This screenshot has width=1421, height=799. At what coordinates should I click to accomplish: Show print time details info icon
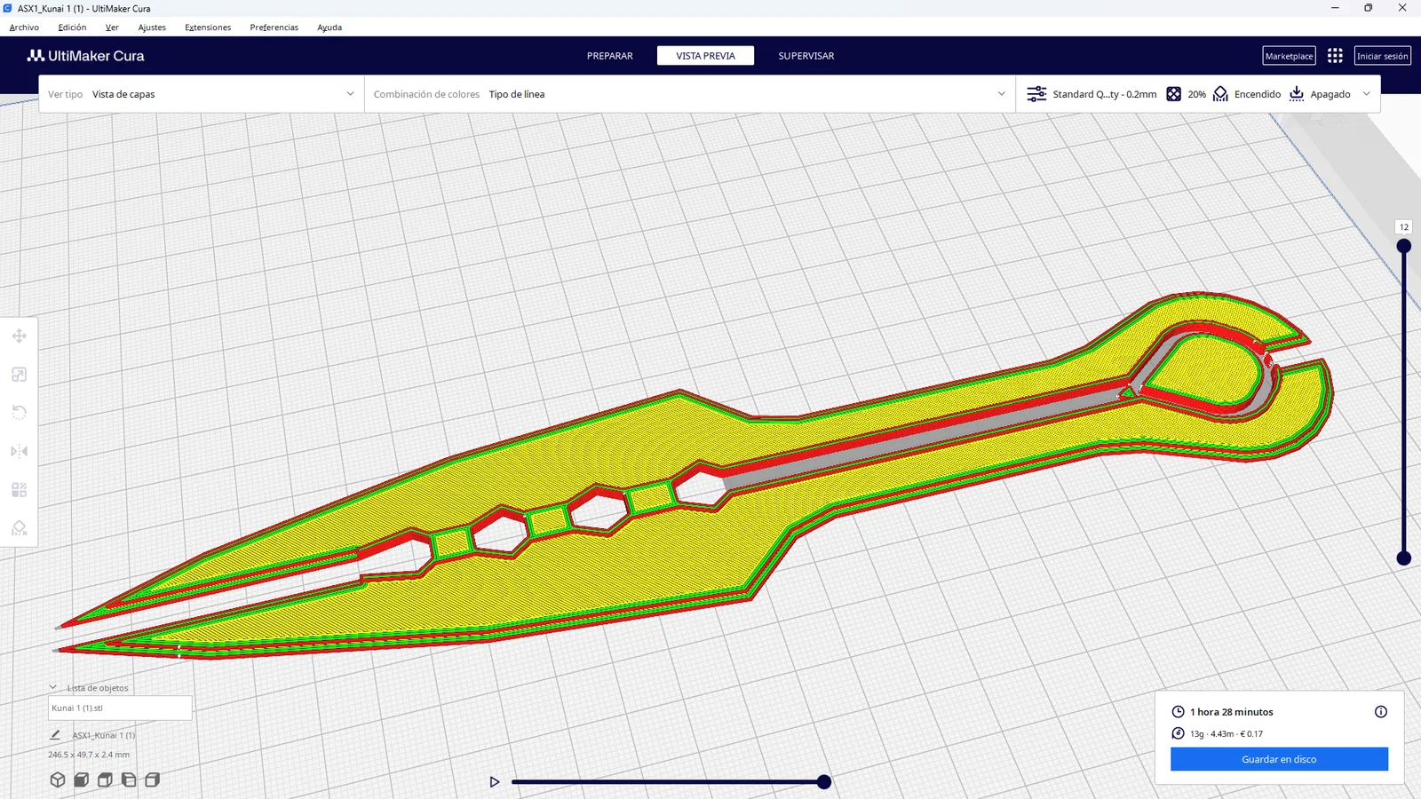click(1381, 712)
